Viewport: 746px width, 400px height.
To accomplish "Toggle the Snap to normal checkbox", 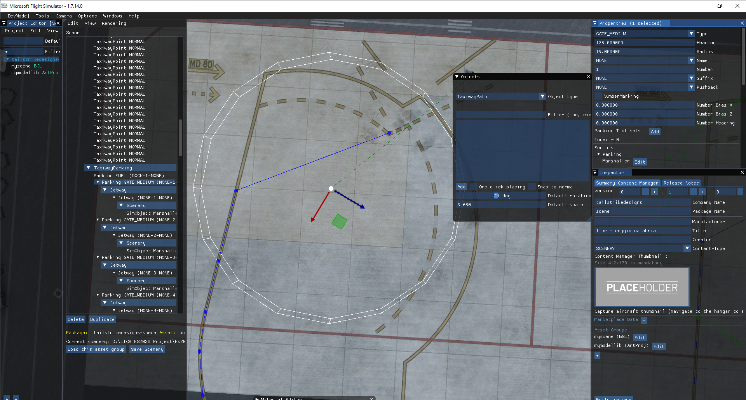I will (532, 187).
